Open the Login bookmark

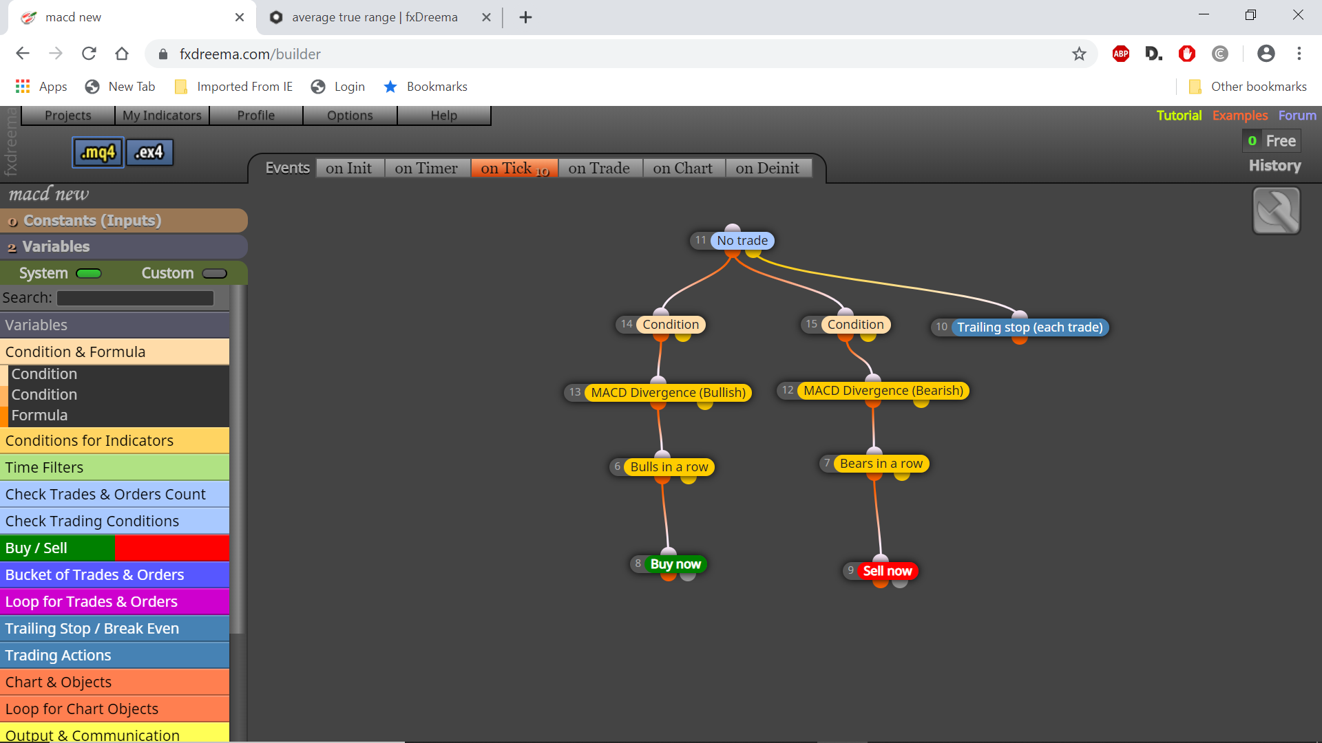[338, 87]
